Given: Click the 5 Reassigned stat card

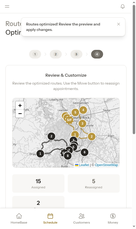Looking at the screenshot, I should tap(94, 183).
